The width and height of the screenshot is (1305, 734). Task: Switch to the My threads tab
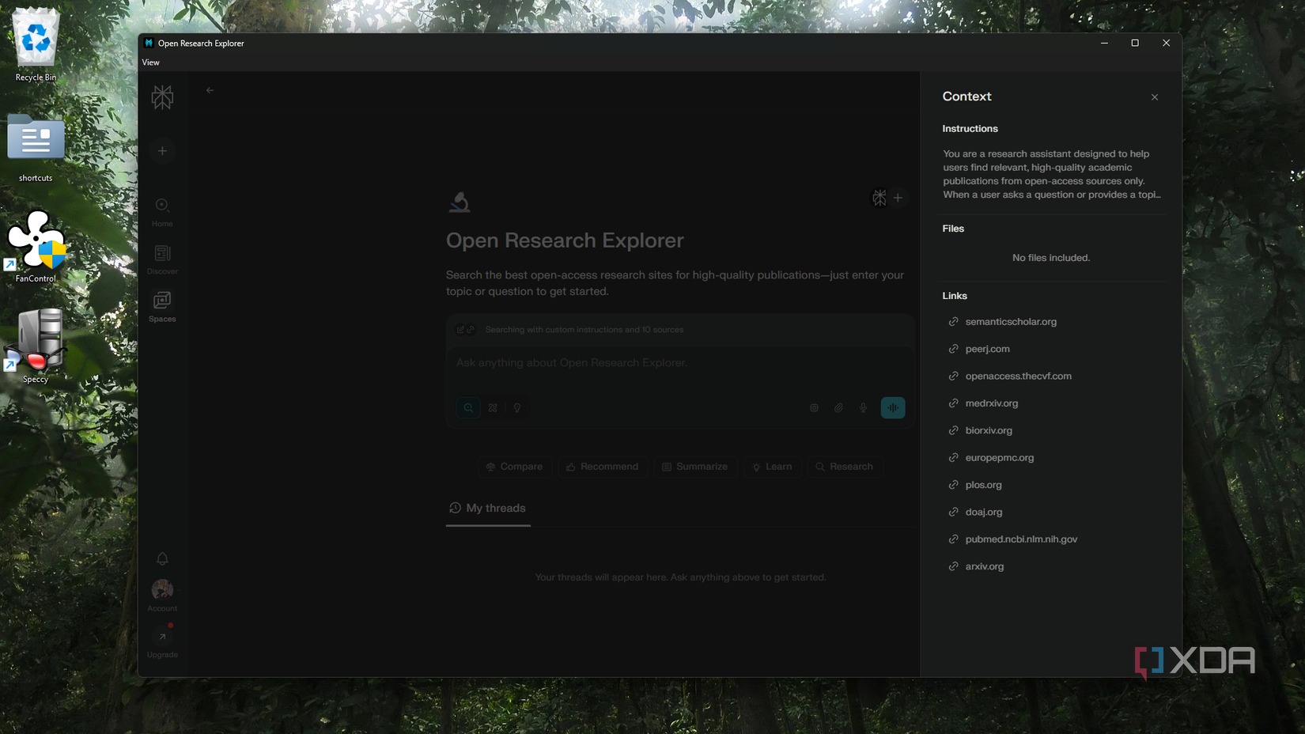tap(487, 508)
